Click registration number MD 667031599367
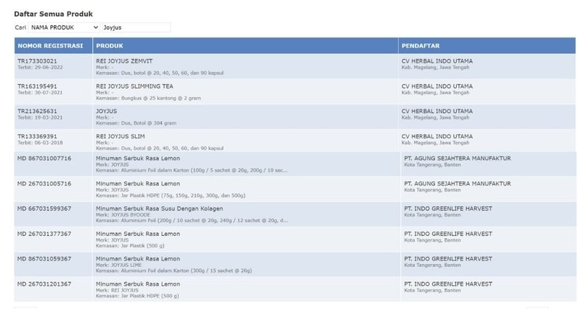581x312 pixels. [44, 209]
